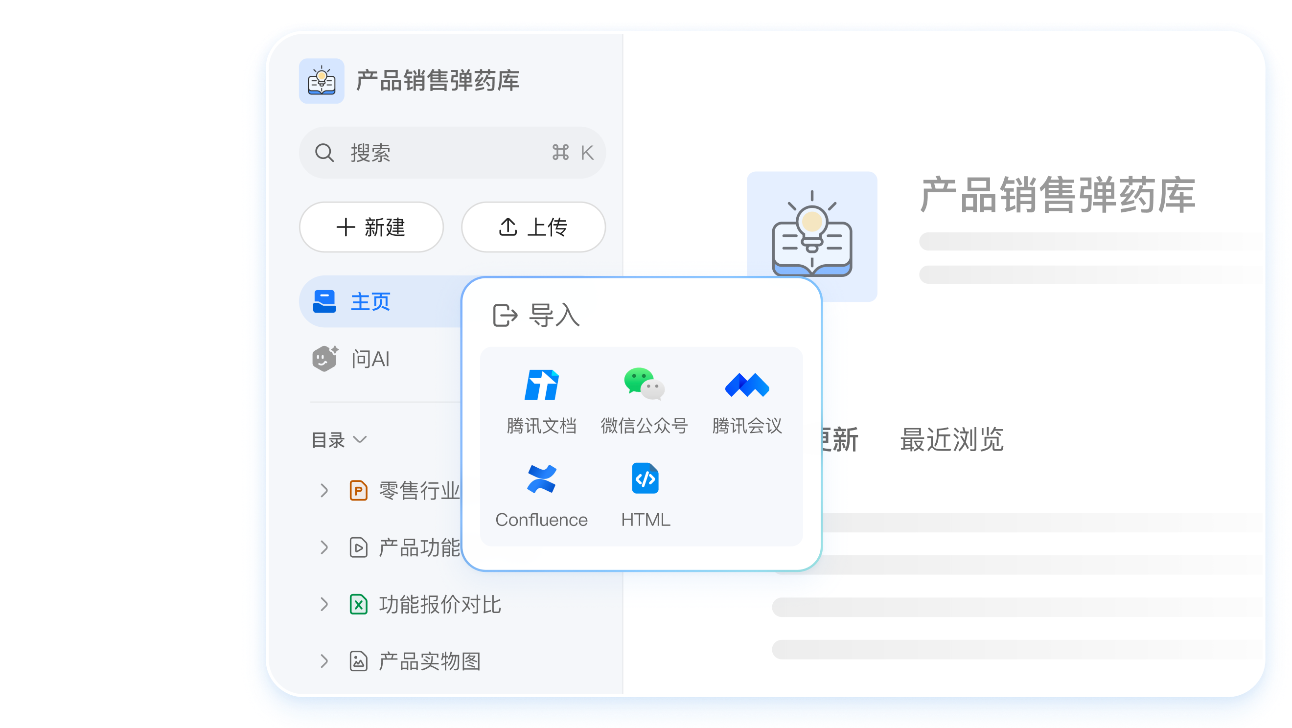Import from 微信公众号 WeChat icon
Viewport: 1292px width, 728px height.
(x=645, y=384)
